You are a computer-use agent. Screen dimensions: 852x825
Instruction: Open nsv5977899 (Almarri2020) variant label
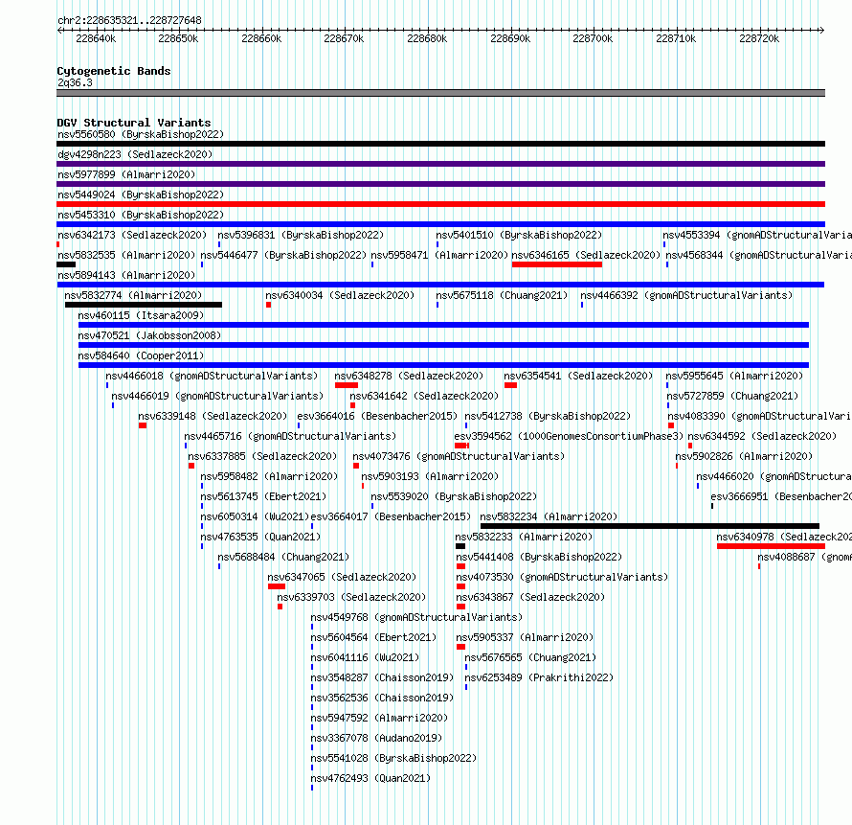pyautogui.click(x=126, y=174)
